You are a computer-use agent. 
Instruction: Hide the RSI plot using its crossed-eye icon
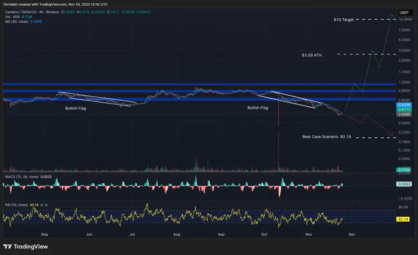[42, 204]
